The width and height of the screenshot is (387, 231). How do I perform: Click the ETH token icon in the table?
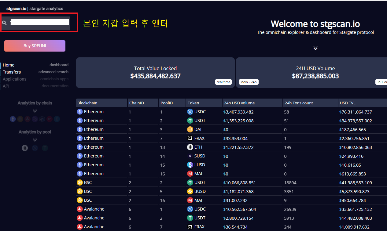point(190,147)
